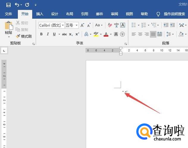The height and width of the screenshot is (148, 188).
Task: Toggle subscript formatting
Action: click(x=71, y=34)
